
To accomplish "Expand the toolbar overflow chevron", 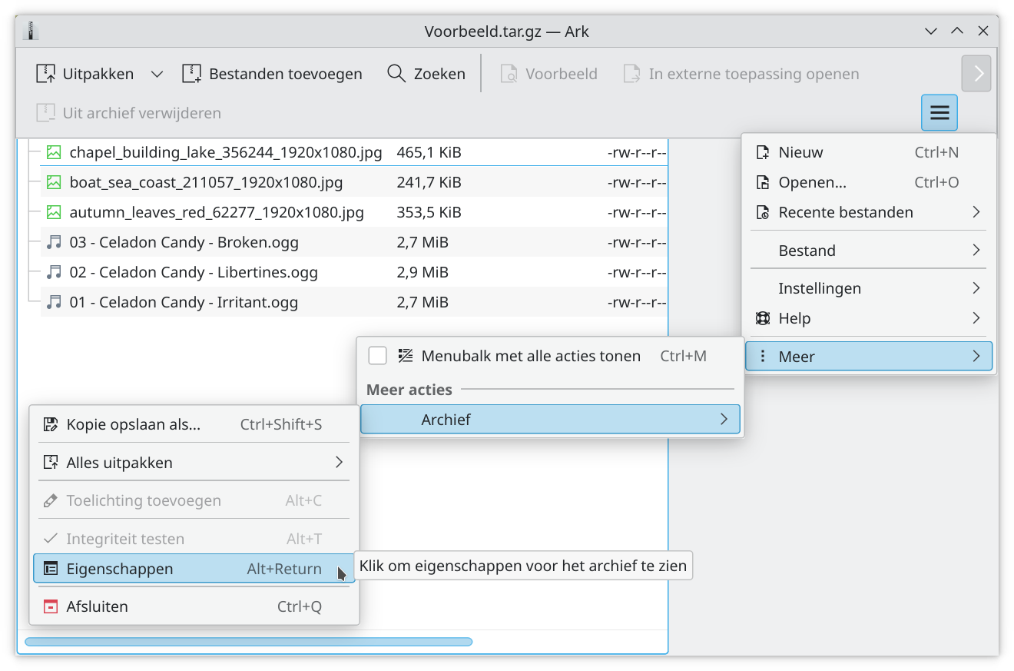I will tap(976, 74).
